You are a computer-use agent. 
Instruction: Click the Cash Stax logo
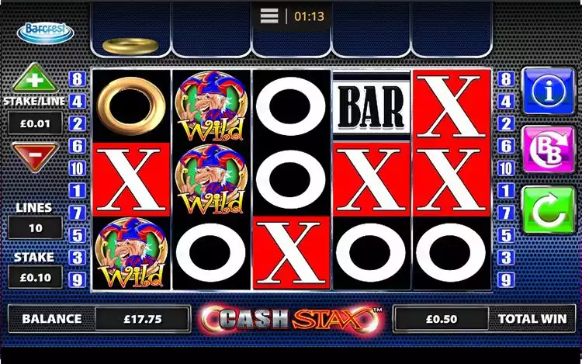291,318
